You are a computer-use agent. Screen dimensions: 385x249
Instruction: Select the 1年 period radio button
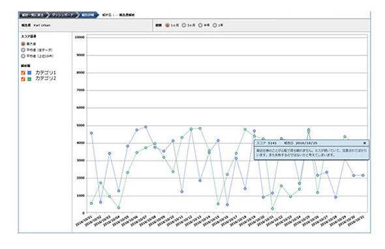pos(215,25)
